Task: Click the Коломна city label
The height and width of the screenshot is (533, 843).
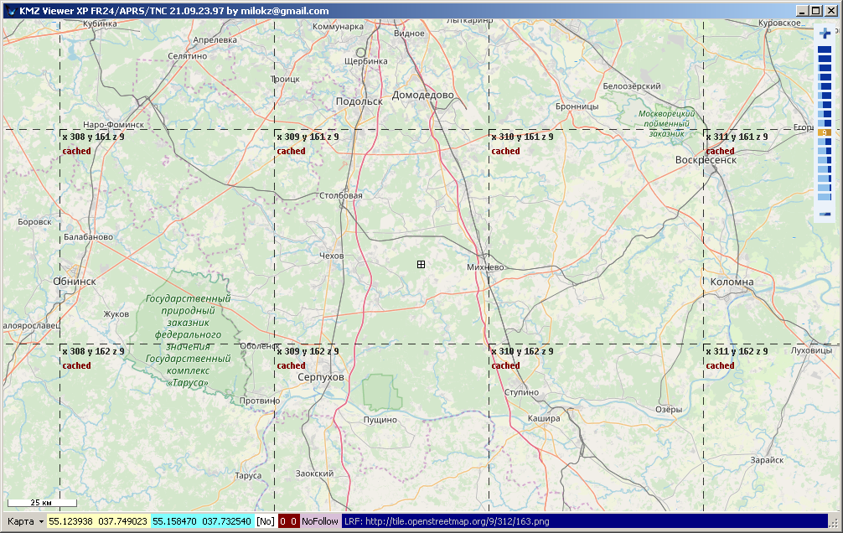Action: pyautogui.click(x=732, y=282)
